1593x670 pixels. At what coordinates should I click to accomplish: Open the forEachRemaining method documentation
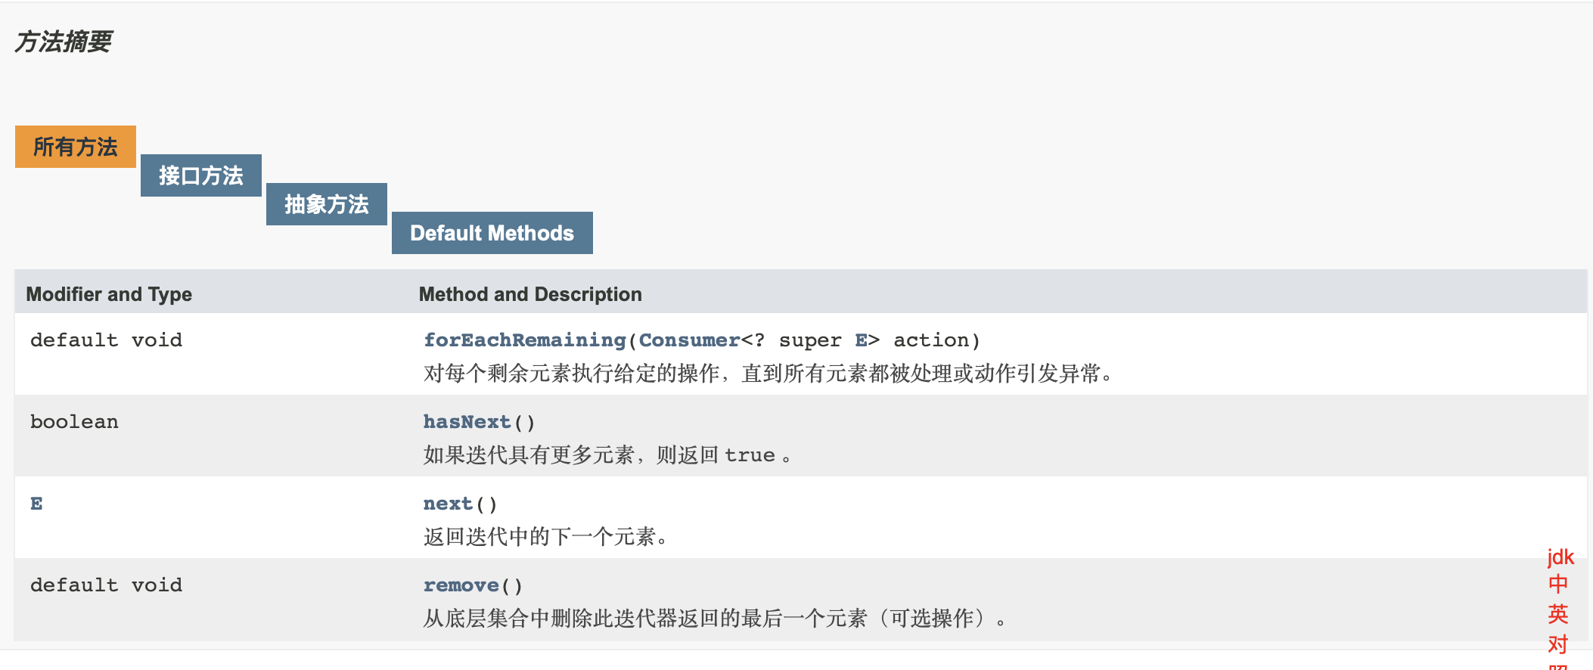point(524,340)
